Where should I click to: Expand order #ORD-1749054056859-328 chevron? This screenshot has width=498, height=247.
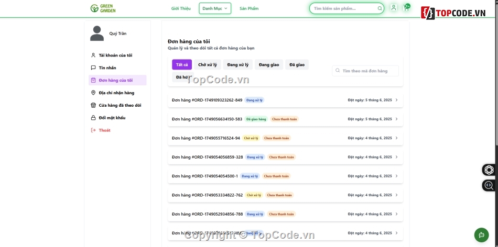396,157
